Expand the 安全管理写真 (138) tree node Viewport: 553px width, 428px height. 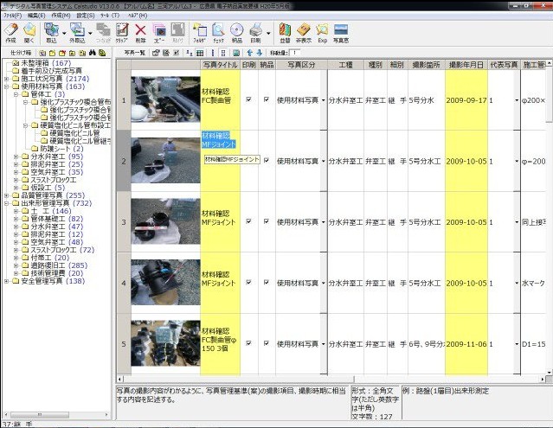(x=6, y=281)
